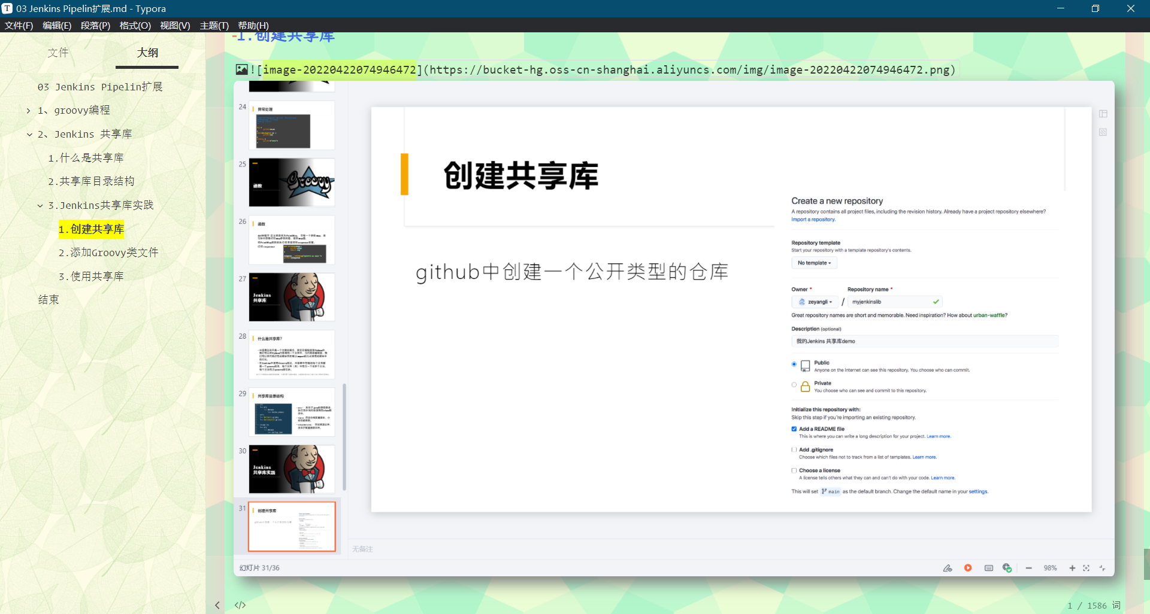Open the 格式(O) menu
The image size is (1150, 614).
pos(135,25)
